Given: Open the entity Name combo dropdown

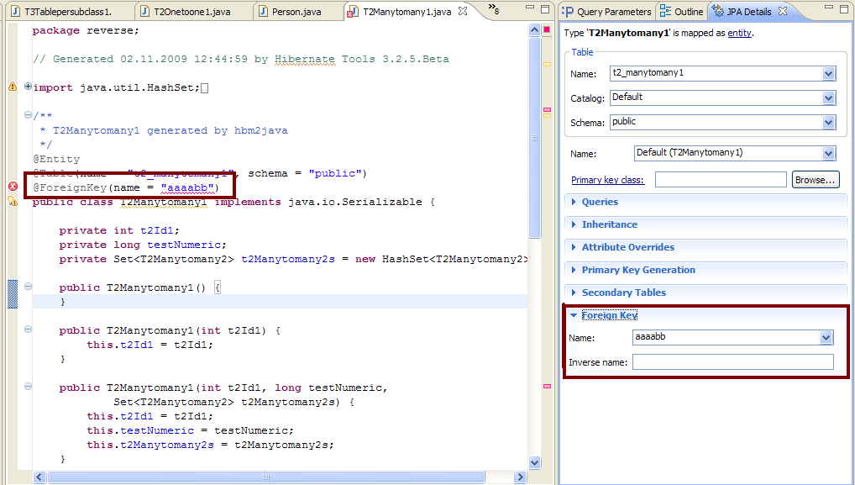Looking at the screenshot, I should [829, 153].
